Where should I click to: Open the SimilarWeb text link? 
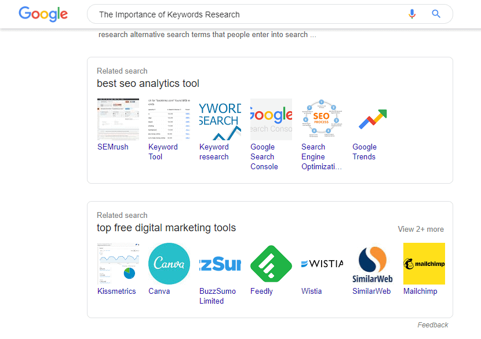(x=371, y=291)
